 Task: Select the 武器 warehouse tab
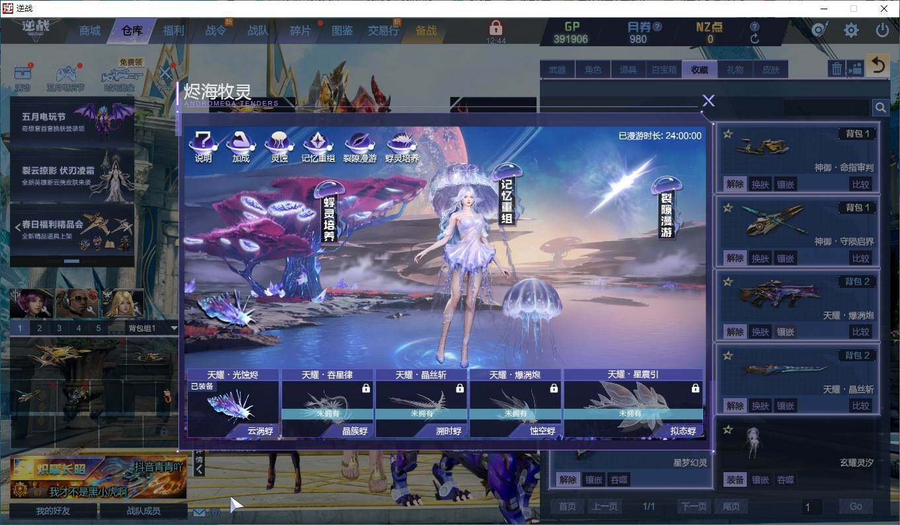557,69
